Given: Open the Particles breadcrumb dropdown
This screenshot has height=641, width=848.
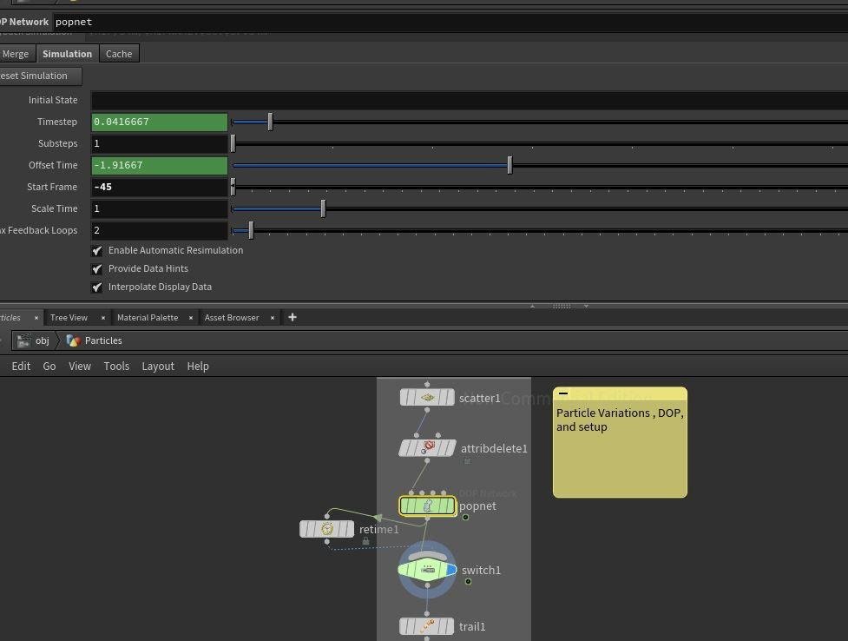Looking at the screenshot, I should point(103,340).
